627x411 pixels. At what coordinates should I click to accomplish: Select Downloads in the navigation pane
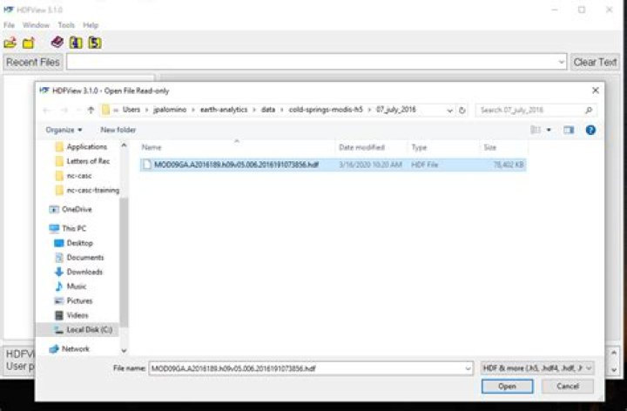click(84, 272)
